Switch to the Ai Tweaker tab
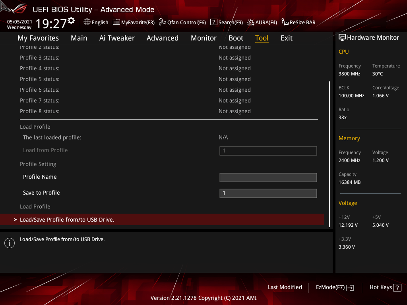This screenshot has width=407, height=305. [x=117, y=38]
